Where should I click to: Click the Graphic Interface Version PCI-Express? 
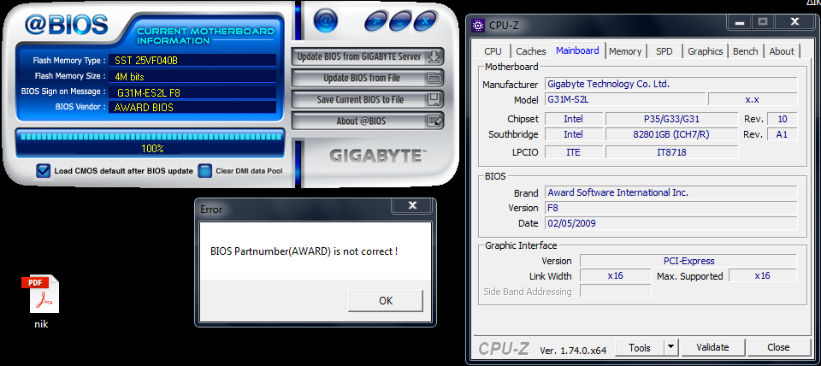[x=688, y=261]
